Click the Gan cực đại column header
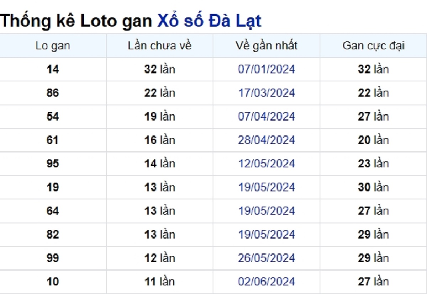427x294 pixels. click(374, 46)
